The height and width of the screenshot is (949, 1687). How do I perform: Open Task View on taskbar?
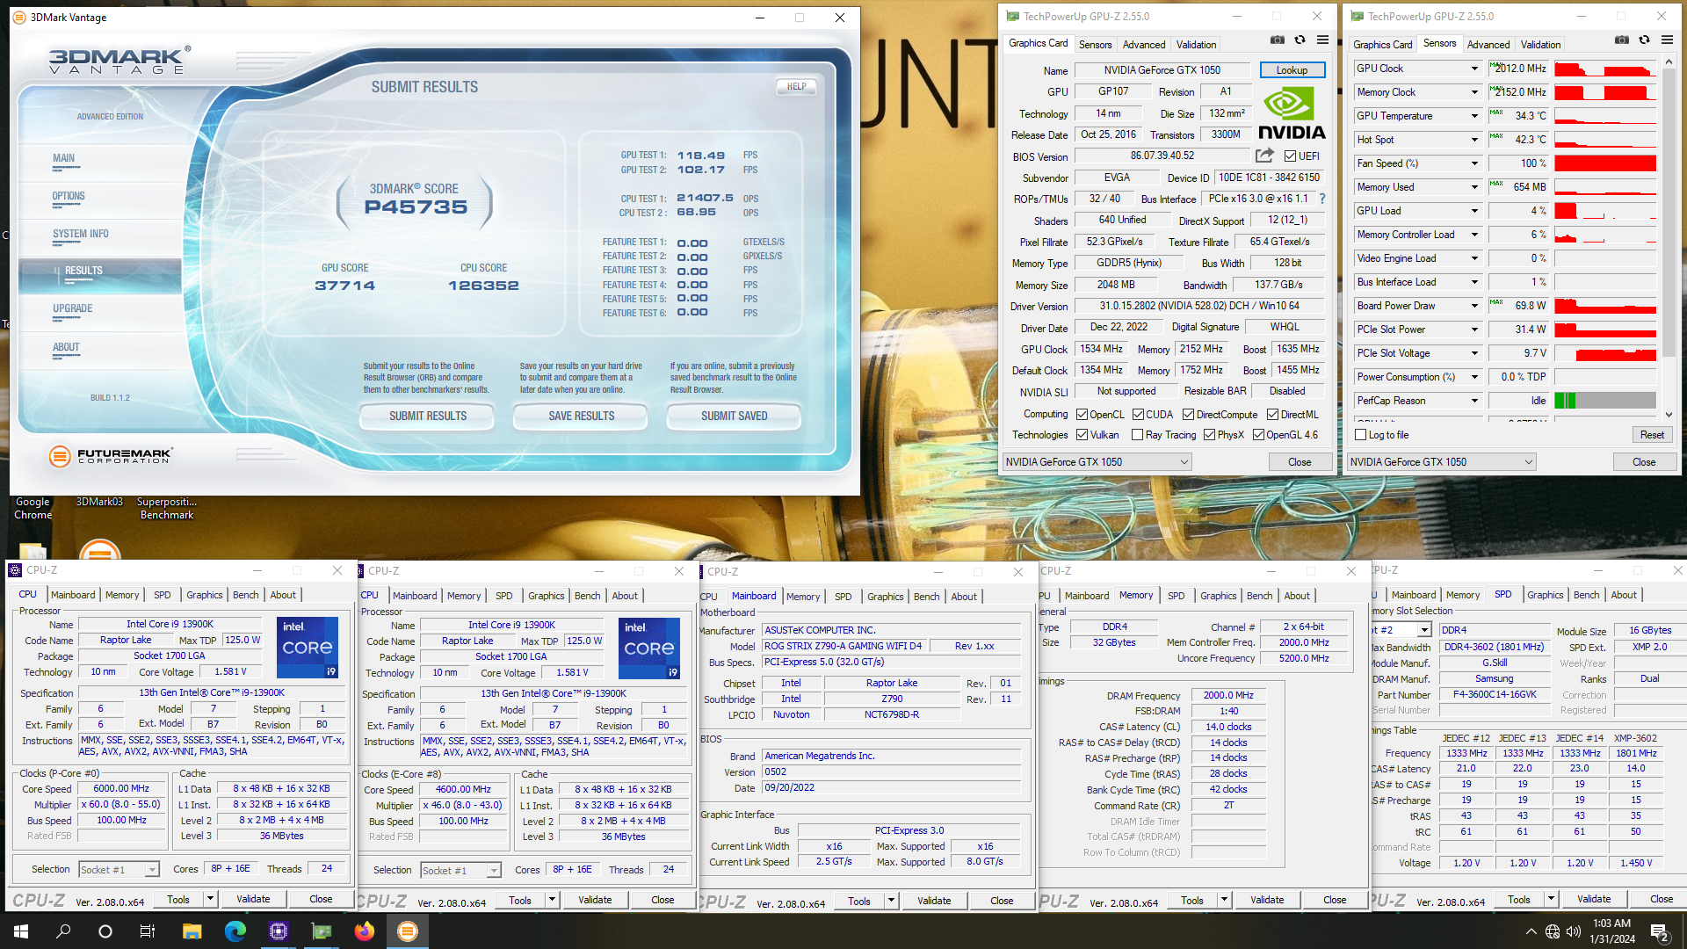tap(148, 931)
